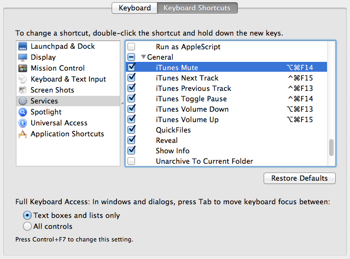Select the Reveal service row label

167,140
